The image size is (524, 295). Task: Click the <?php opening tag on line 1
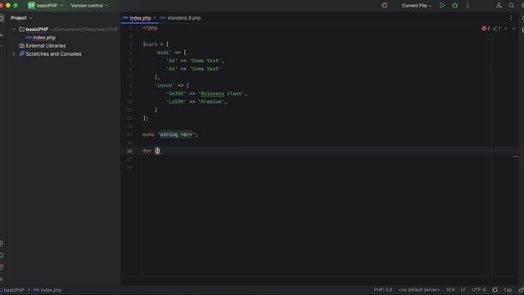tap(150, 28)
